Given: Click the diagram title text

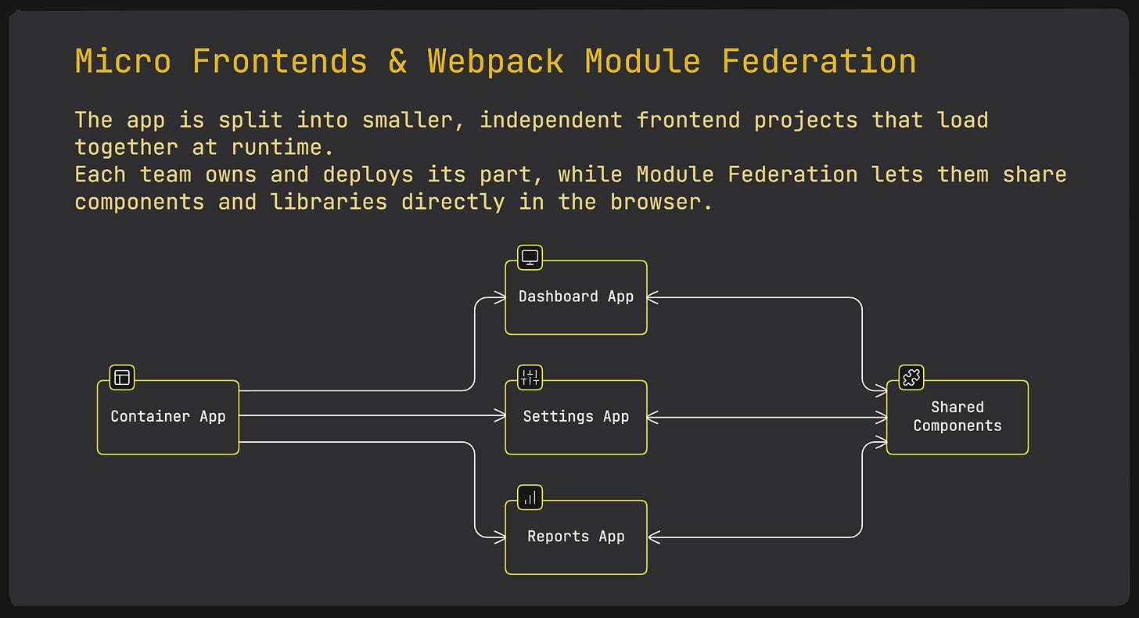Looking at the screenshot, I should pos(494,59).
